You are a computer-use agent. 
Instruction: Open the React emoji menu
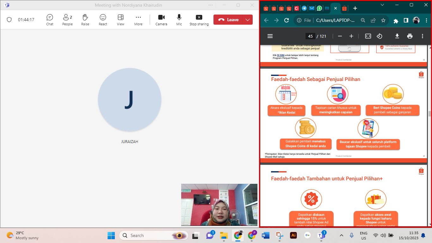[x=103, y=20]
